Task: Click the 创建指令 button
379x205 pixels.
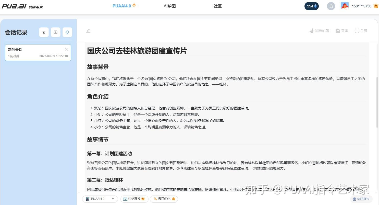Action: 361,199
